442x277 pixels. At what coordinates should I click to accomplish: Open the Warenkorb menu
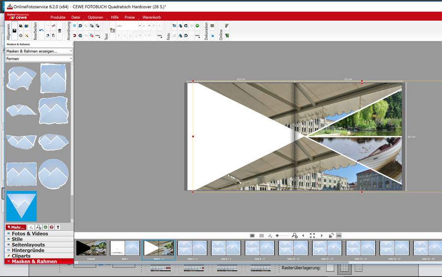(x=151, y=17)
